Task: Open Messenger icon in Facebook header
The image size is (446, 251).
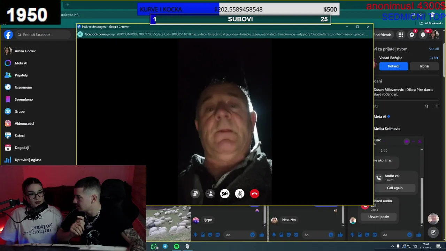Action: pyautogui.click(x=412, y=35)
